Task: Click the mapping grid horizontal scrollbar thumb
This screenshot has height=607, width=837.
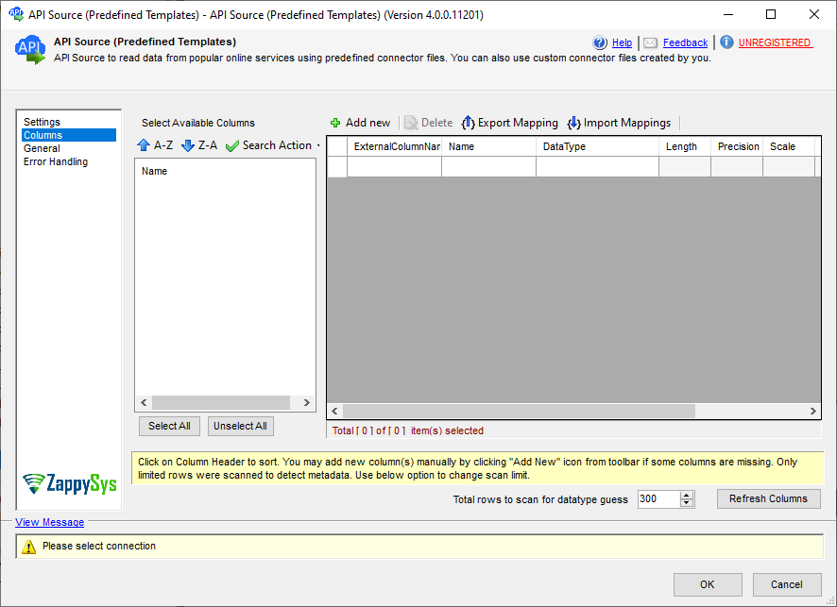Action: (519, 412)
